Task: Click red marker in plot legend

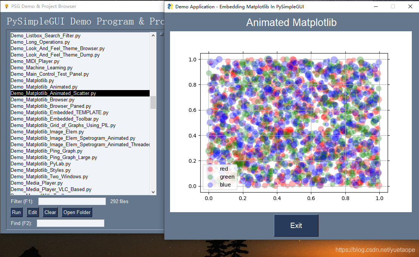Action: coord(210,169)
